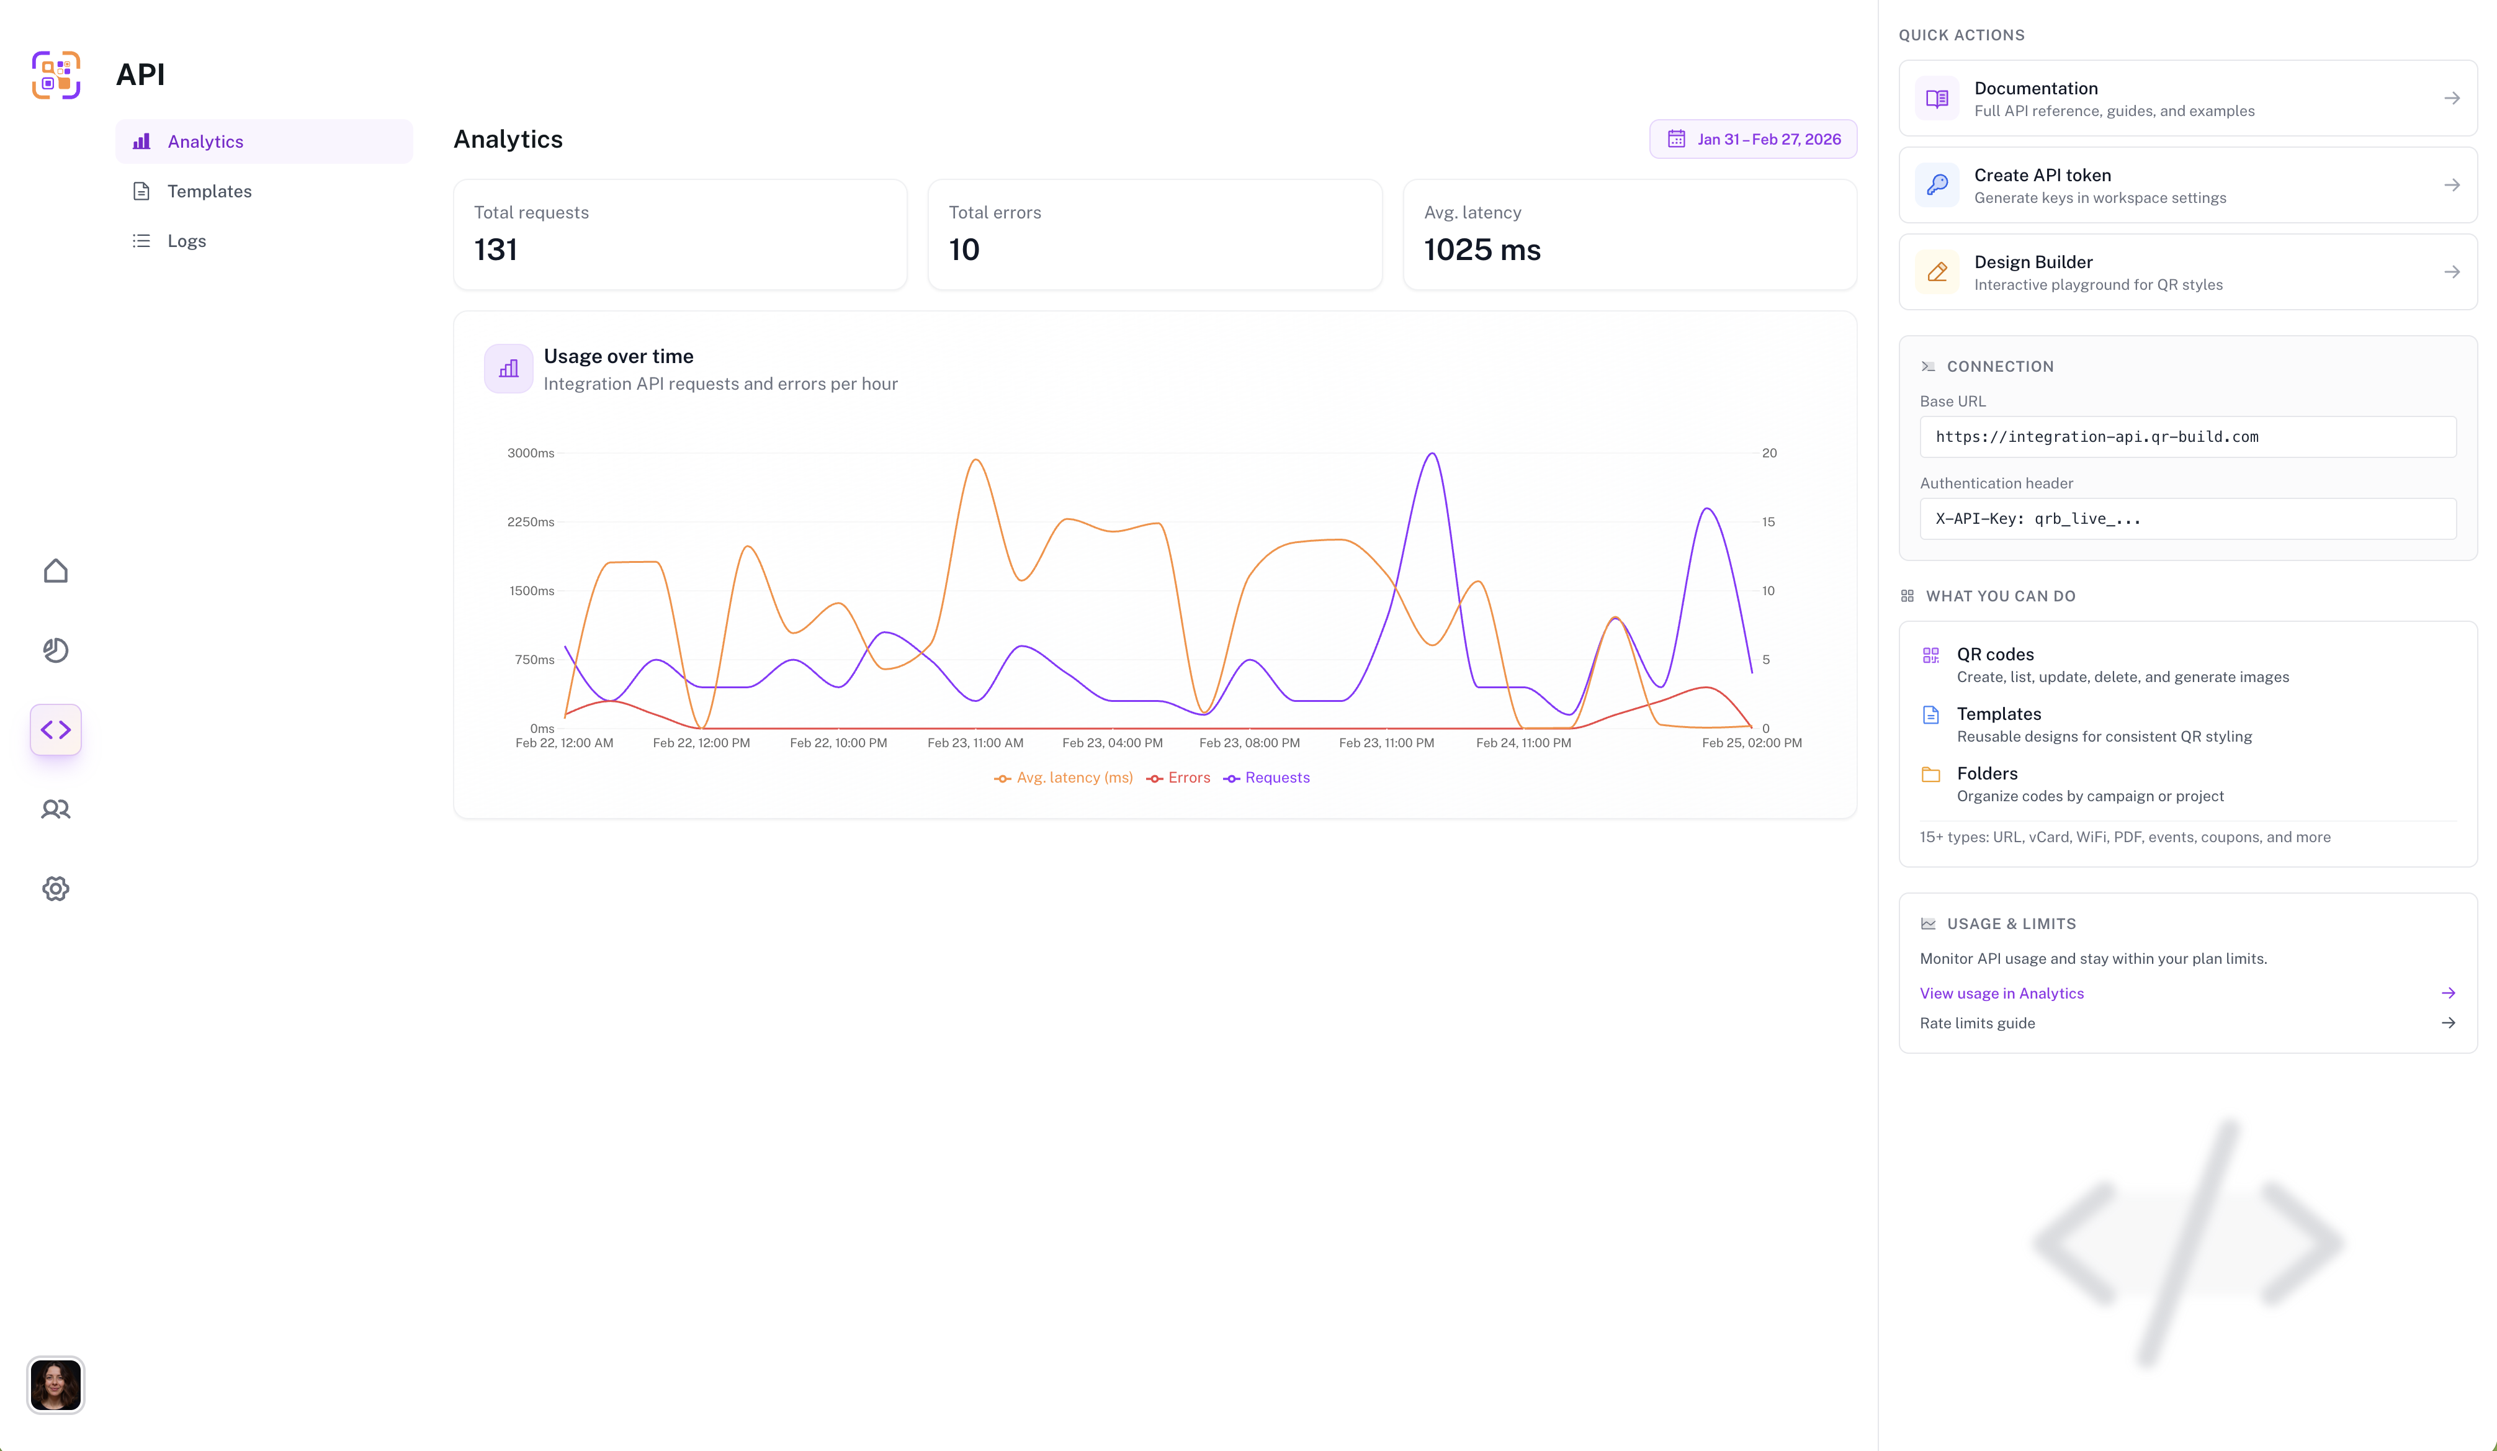Image resolution: width=2497 pixels, height=1451 pixels.
Task: Switch to the Templates menu item
Action: pos(209,191)
